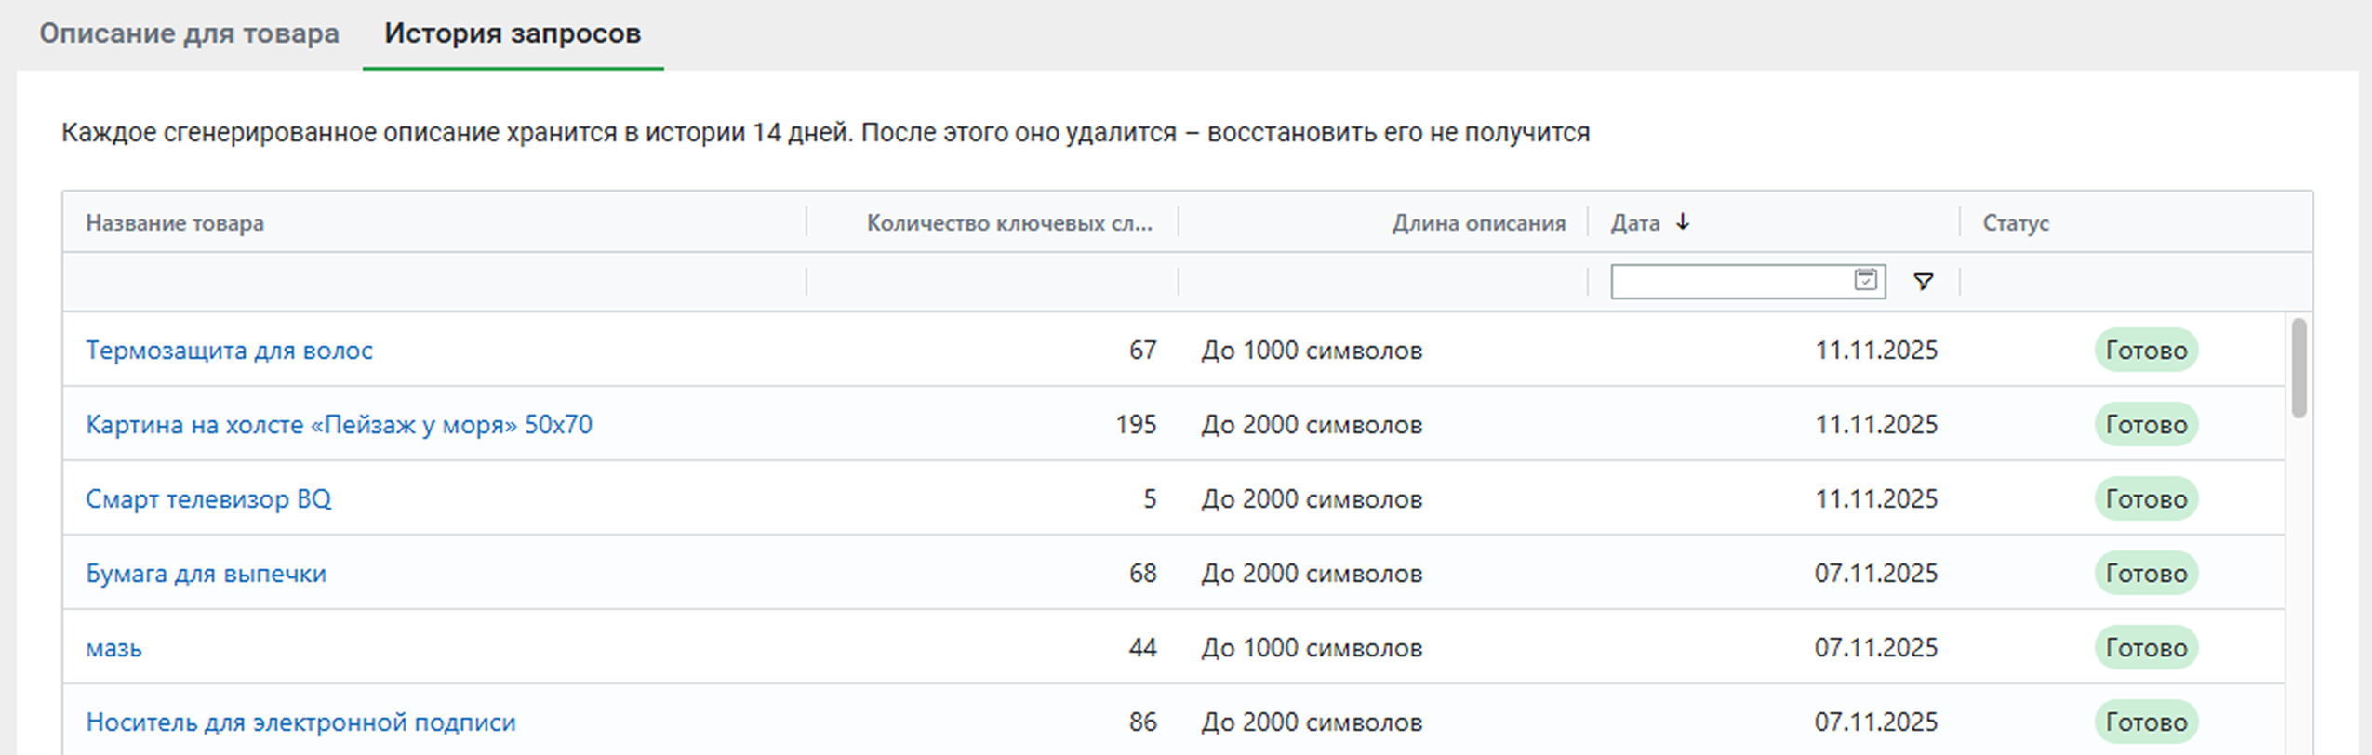
Task: Select the История запросов tab
Action: click(513, 33)
